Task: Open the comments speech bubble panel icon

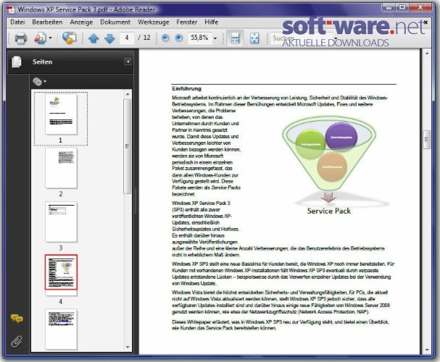Action: pyautogui.click(x=17, y=319)
